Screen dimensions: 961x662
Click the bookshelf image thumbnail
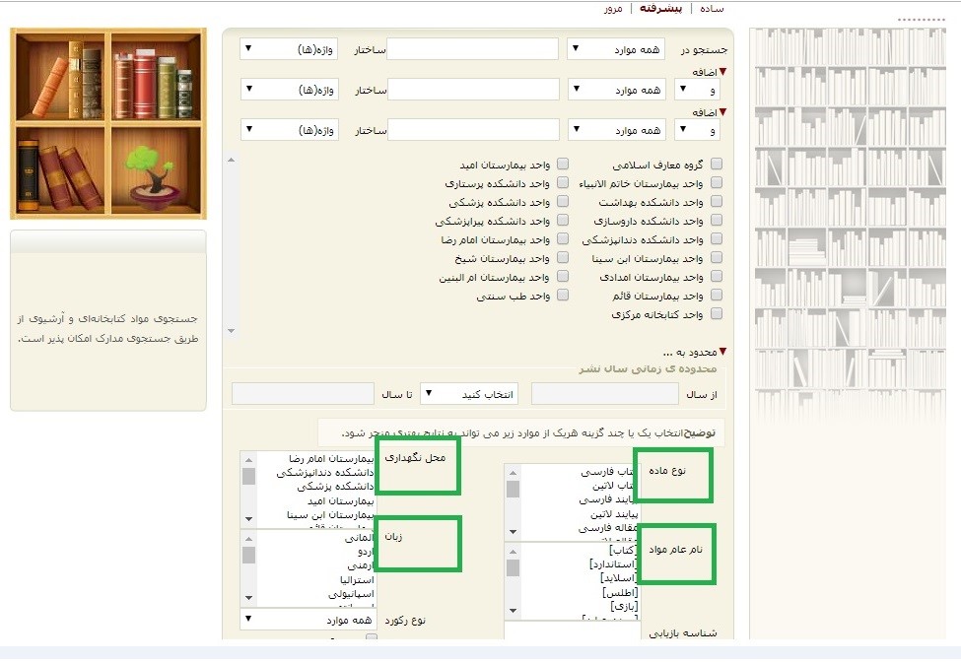pos(108,124)
